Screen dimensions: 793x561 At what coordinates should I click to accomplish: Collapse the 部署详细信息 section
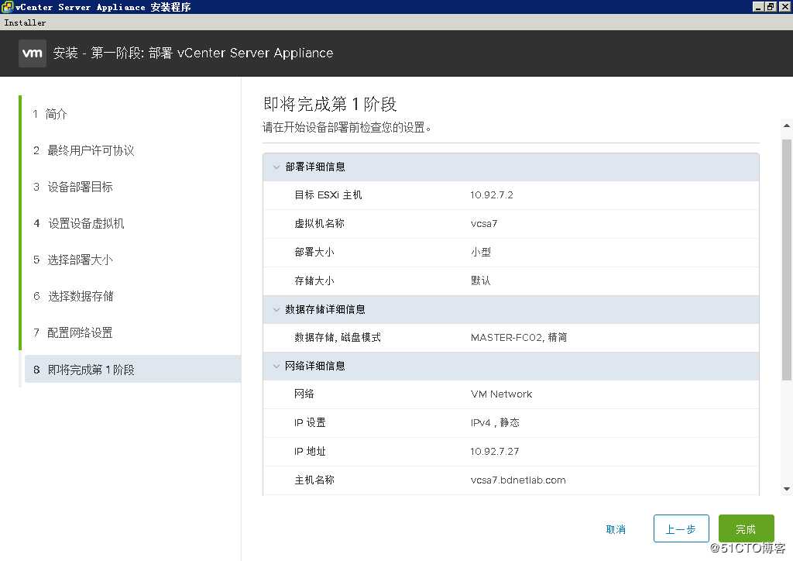(276, 167)
